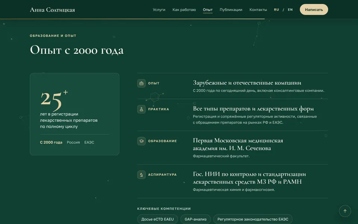Click the Регистрация и сопряжённые регуляторные активности text
Viewport: 358px width, 224px height.
coord(255,119)
